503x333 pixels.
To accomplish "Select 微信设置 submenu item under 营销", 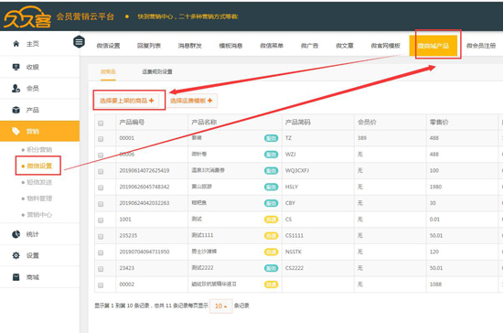I will [39, 166].
